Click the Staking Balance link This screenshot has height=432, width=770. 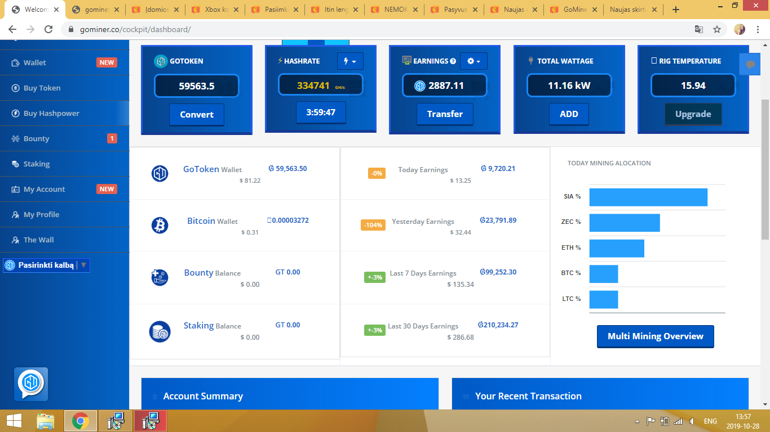213,326
